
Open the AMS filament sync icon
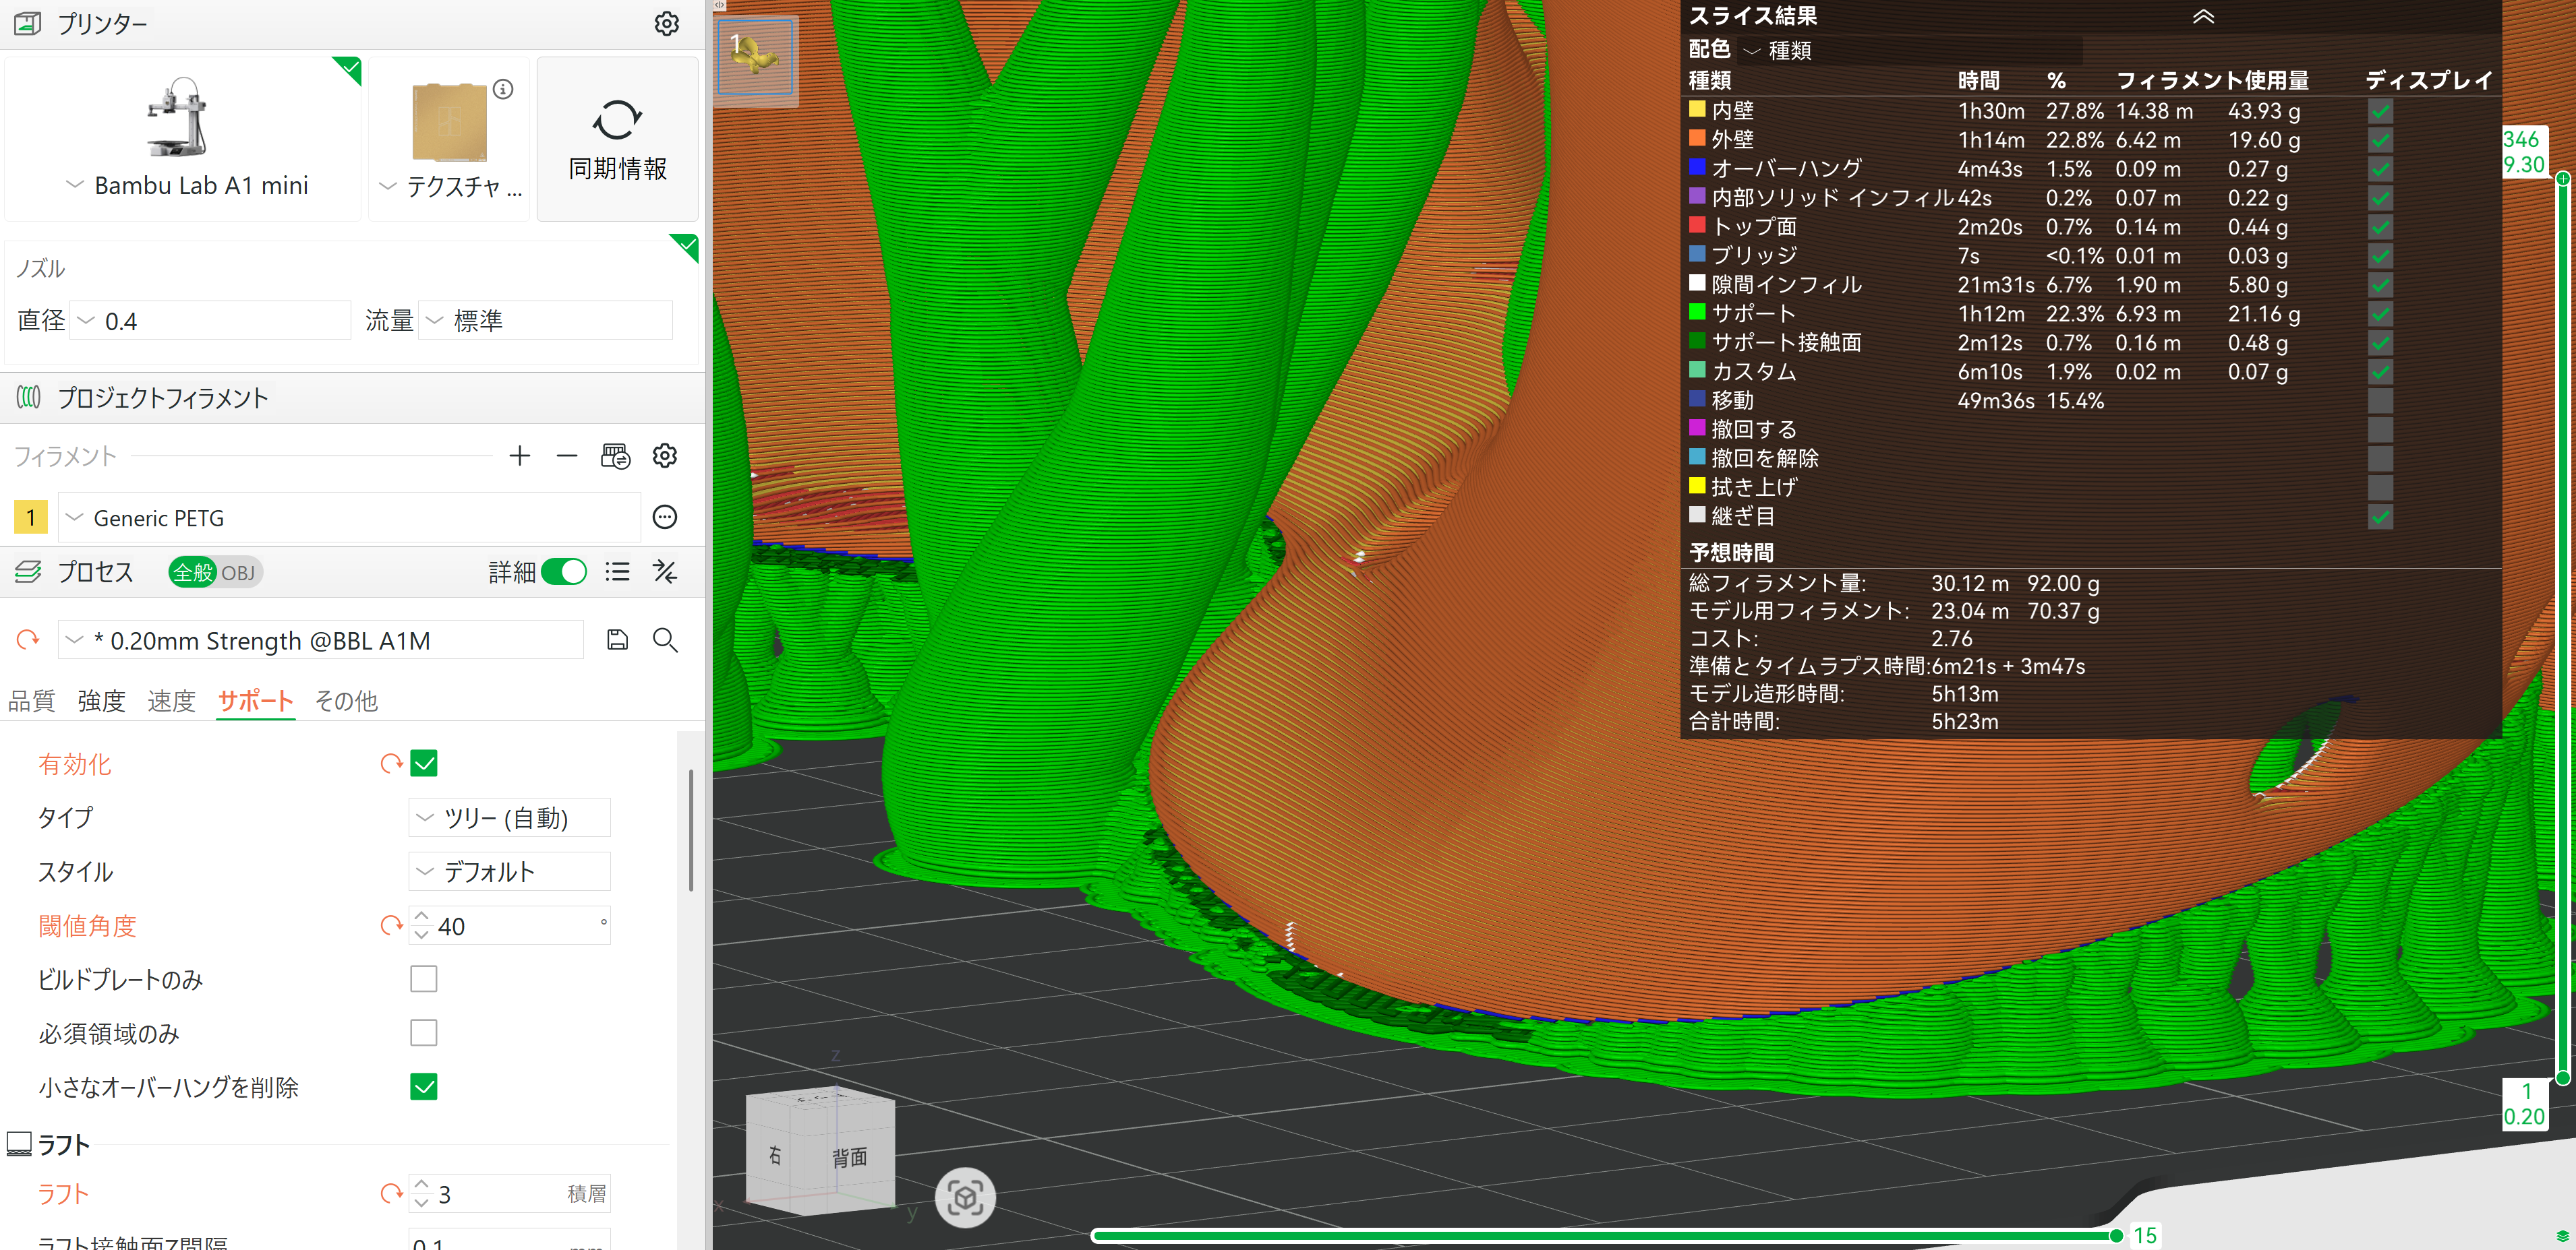tap(616, 457)
